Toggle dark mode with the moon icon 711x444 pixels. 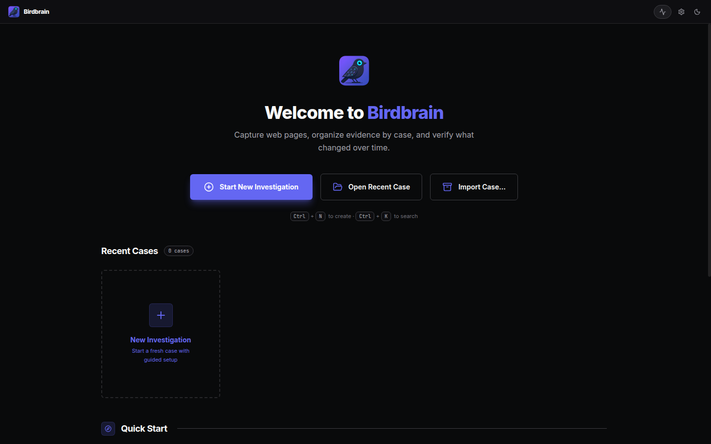click(x=697, y=12)
